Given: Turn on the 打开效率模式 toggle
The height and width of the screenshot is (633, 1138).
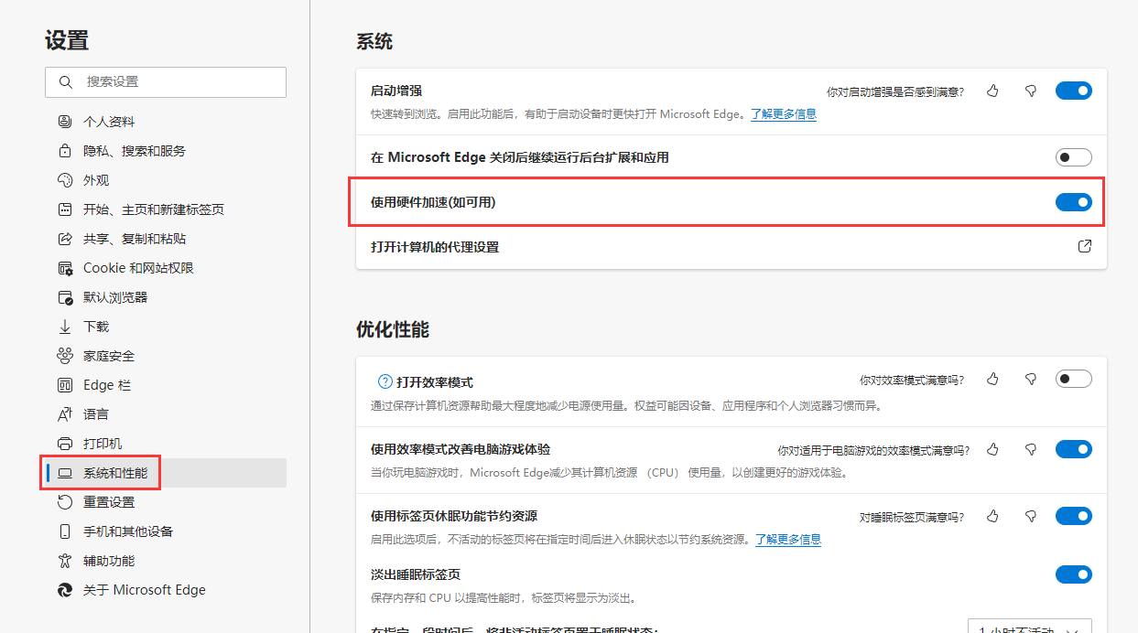Looking at the screenshot, I should coord(1074,379).
